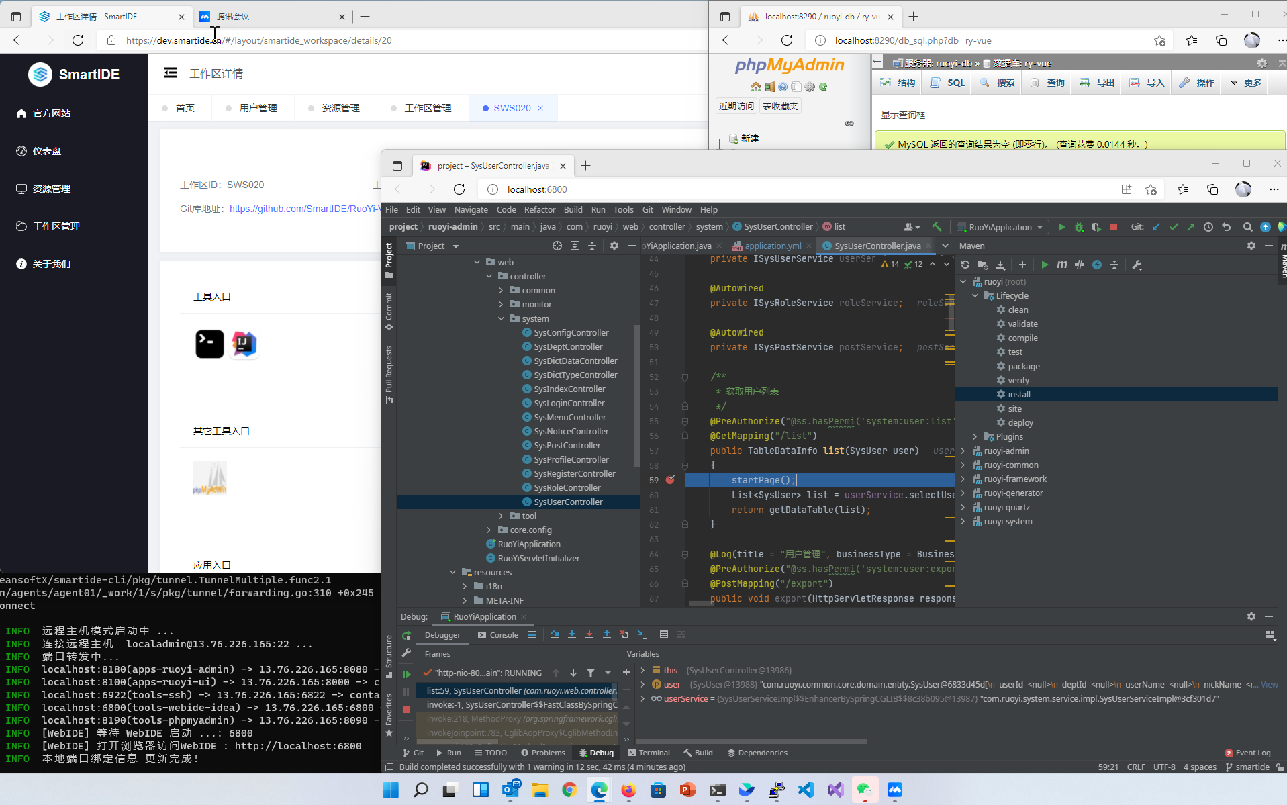Execute Maven Goal using the m icon
Image resolution: width=1287 pixels, height=805 pixels.
tap(1061, 265)
